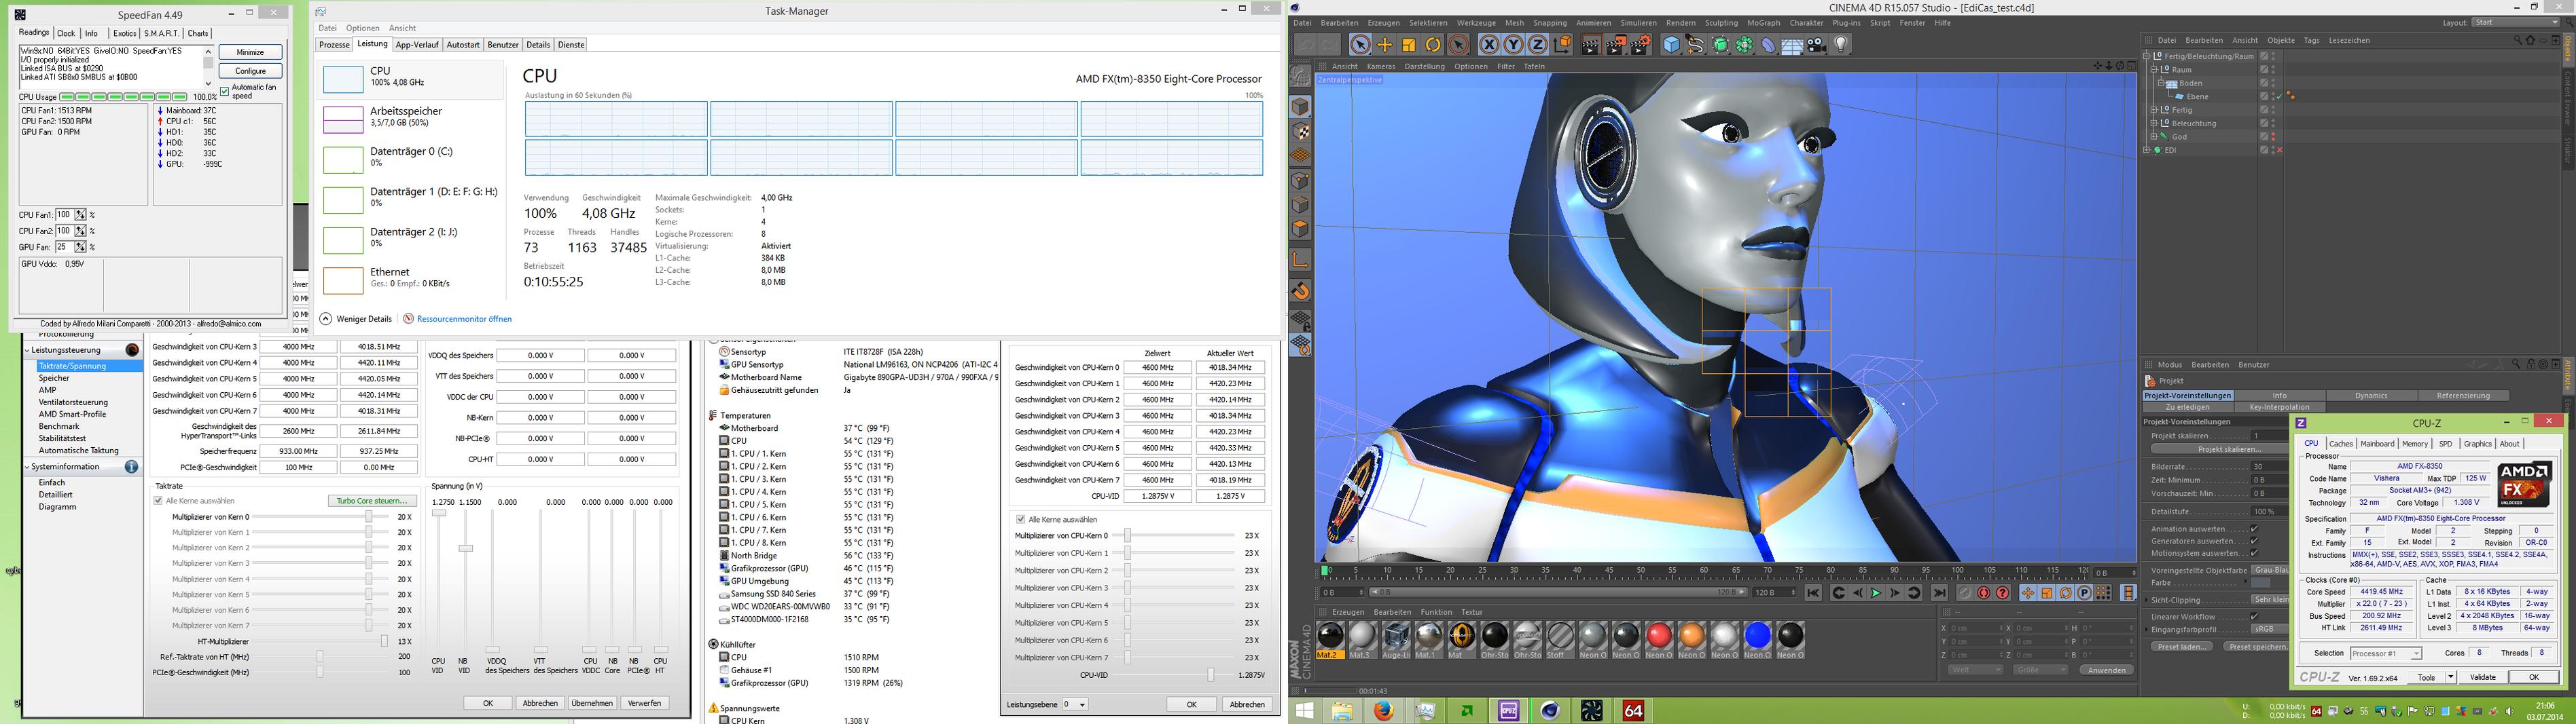Toggle 'Alle Kerne auswählen' checkbox under Taktrate
The width and height of the screenshot is (2576, 724).
point(158,500)
